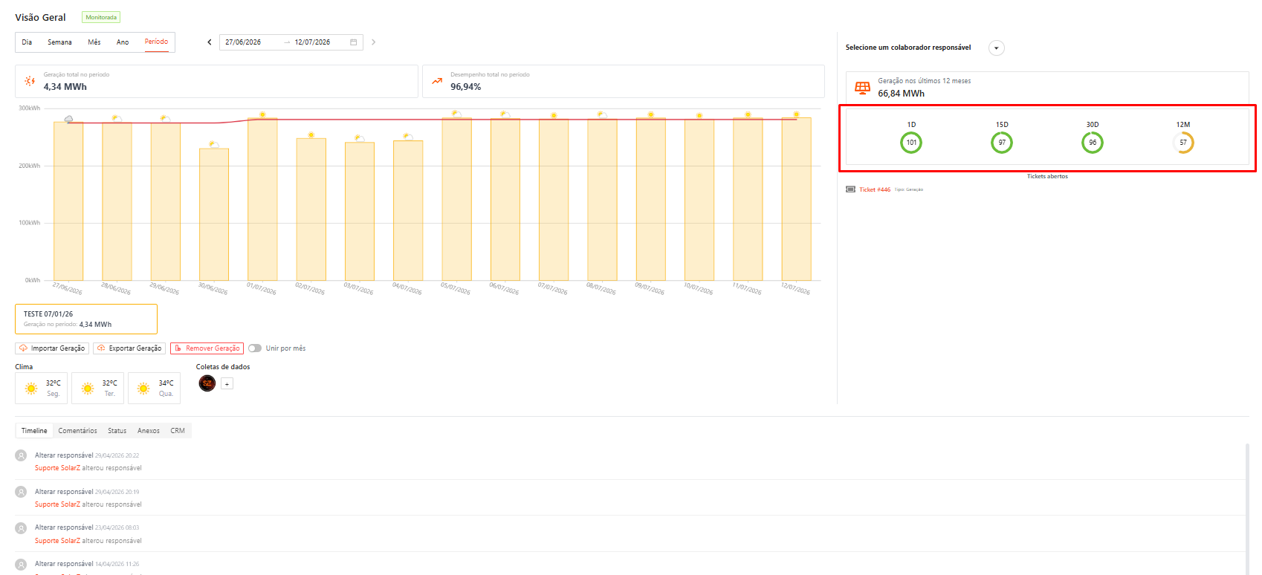
Task: Click the 1D performance gauge
Action: [911, 143]
